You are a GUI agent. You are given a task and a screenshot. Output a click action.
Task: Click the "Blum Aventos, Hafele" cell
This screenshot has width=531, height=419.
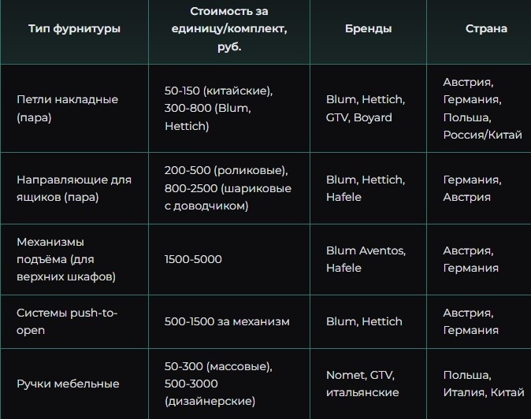(x=366, y=259)
